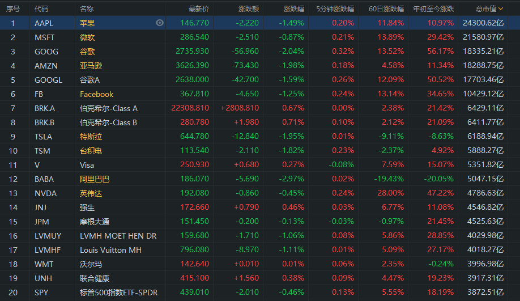Open stock name 英伟达

[91, 193]
